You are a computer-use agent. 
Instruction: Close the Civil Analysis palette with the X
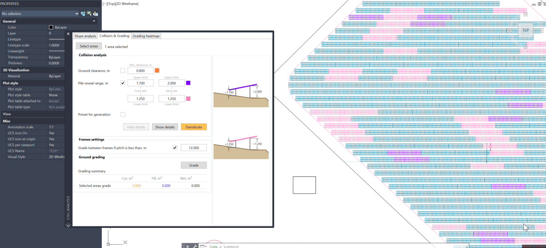coord(68,34)
